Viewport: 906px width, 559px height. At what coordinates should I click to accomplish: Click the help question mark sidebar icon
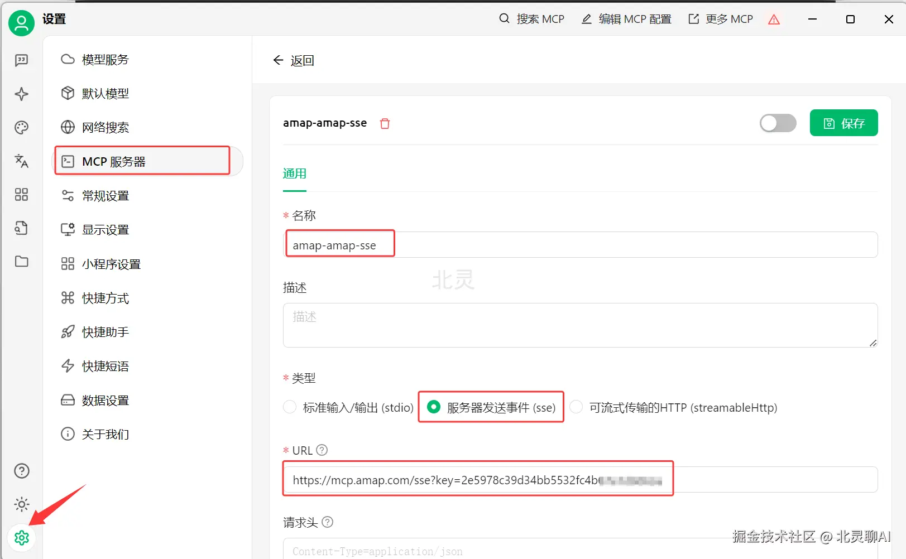(x=21, y=471)
